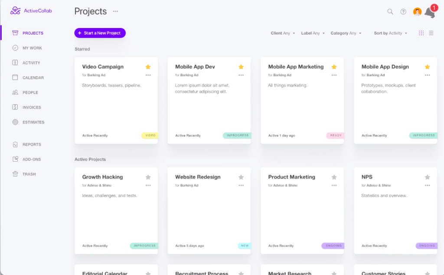Star the Growth Hacking project
This screenshot has height=275, width=444.
pyautogui.click(x=148, y=177)
